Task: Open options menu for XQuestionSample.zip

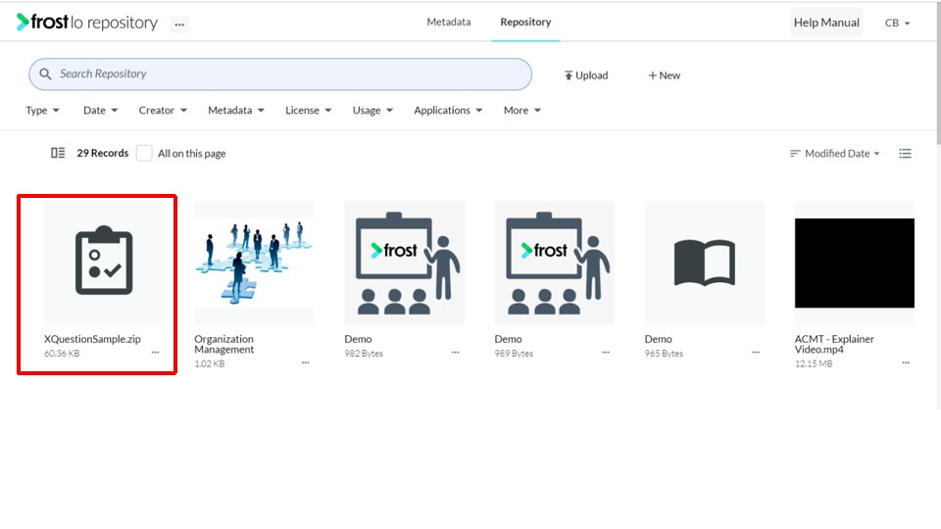Action: pyautogui.click(x=156, y=353)
